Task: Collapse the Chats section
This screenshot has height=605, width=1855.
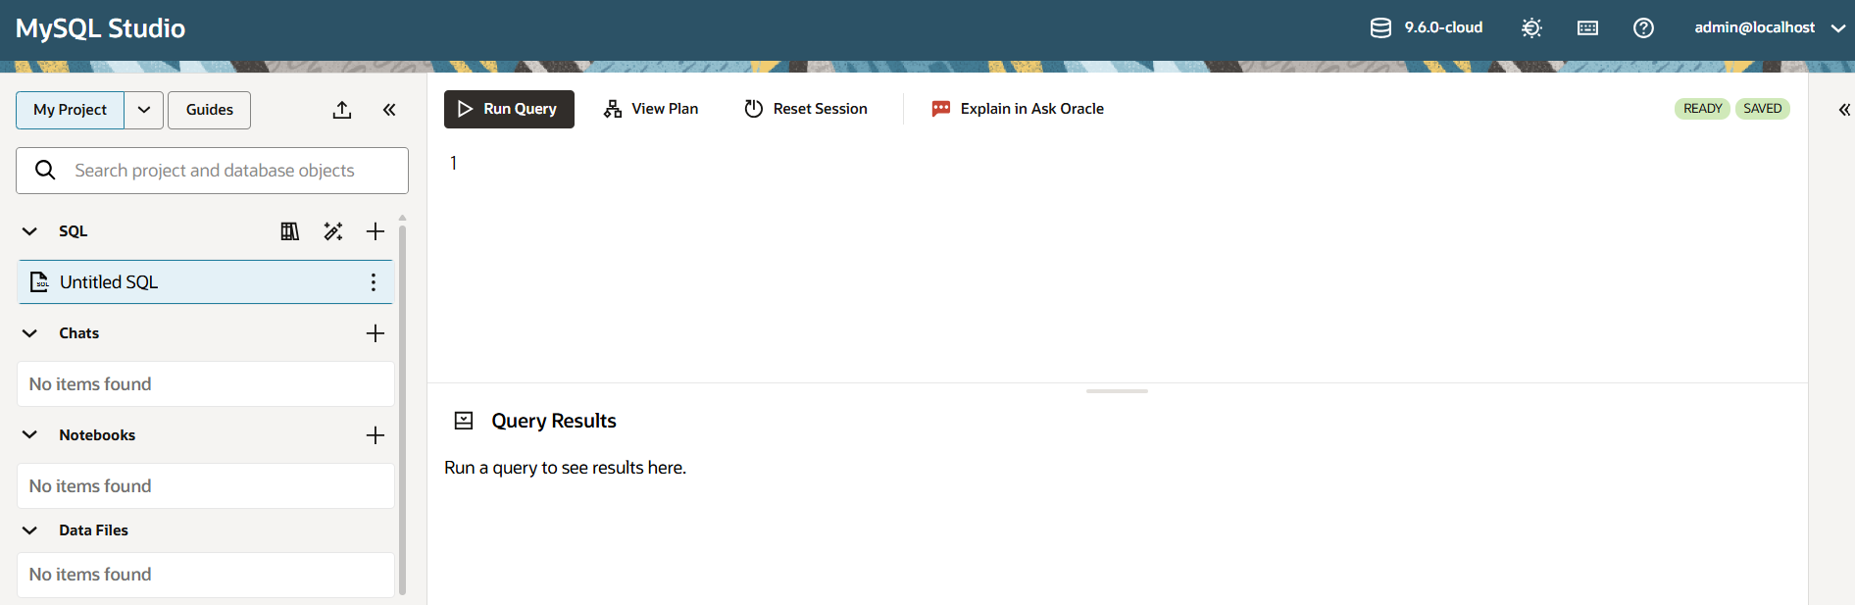Action: click(x=30, y=333)
